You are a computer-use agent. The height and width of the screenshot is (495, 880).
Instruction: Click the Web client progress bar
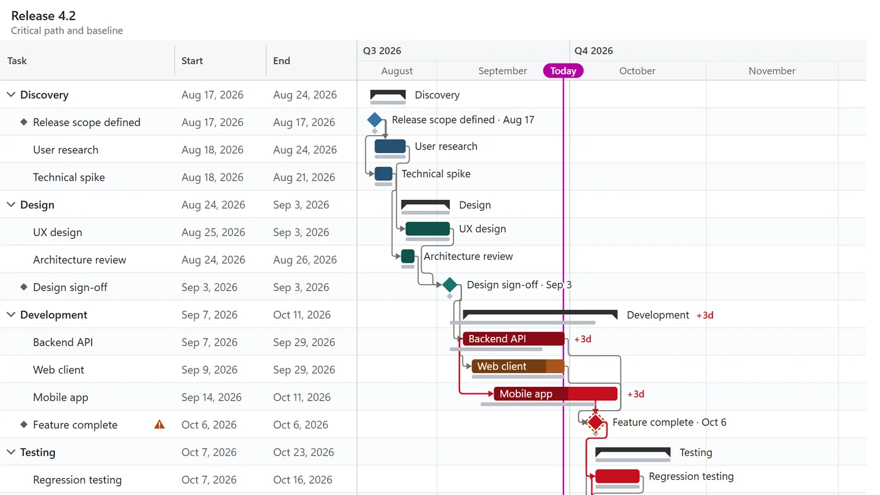(518, 366)
